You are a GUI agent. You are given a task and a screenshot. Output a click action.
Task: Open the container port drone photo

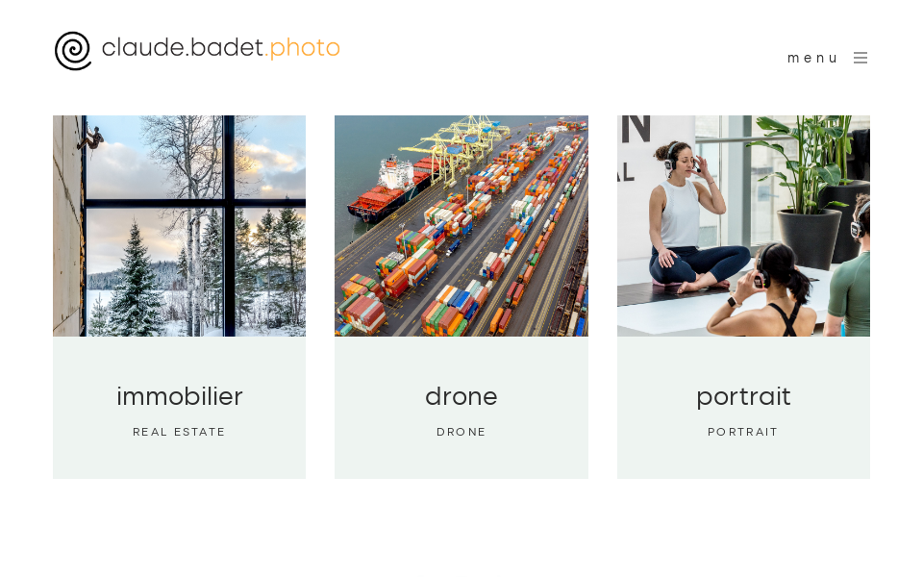(461, 225)
